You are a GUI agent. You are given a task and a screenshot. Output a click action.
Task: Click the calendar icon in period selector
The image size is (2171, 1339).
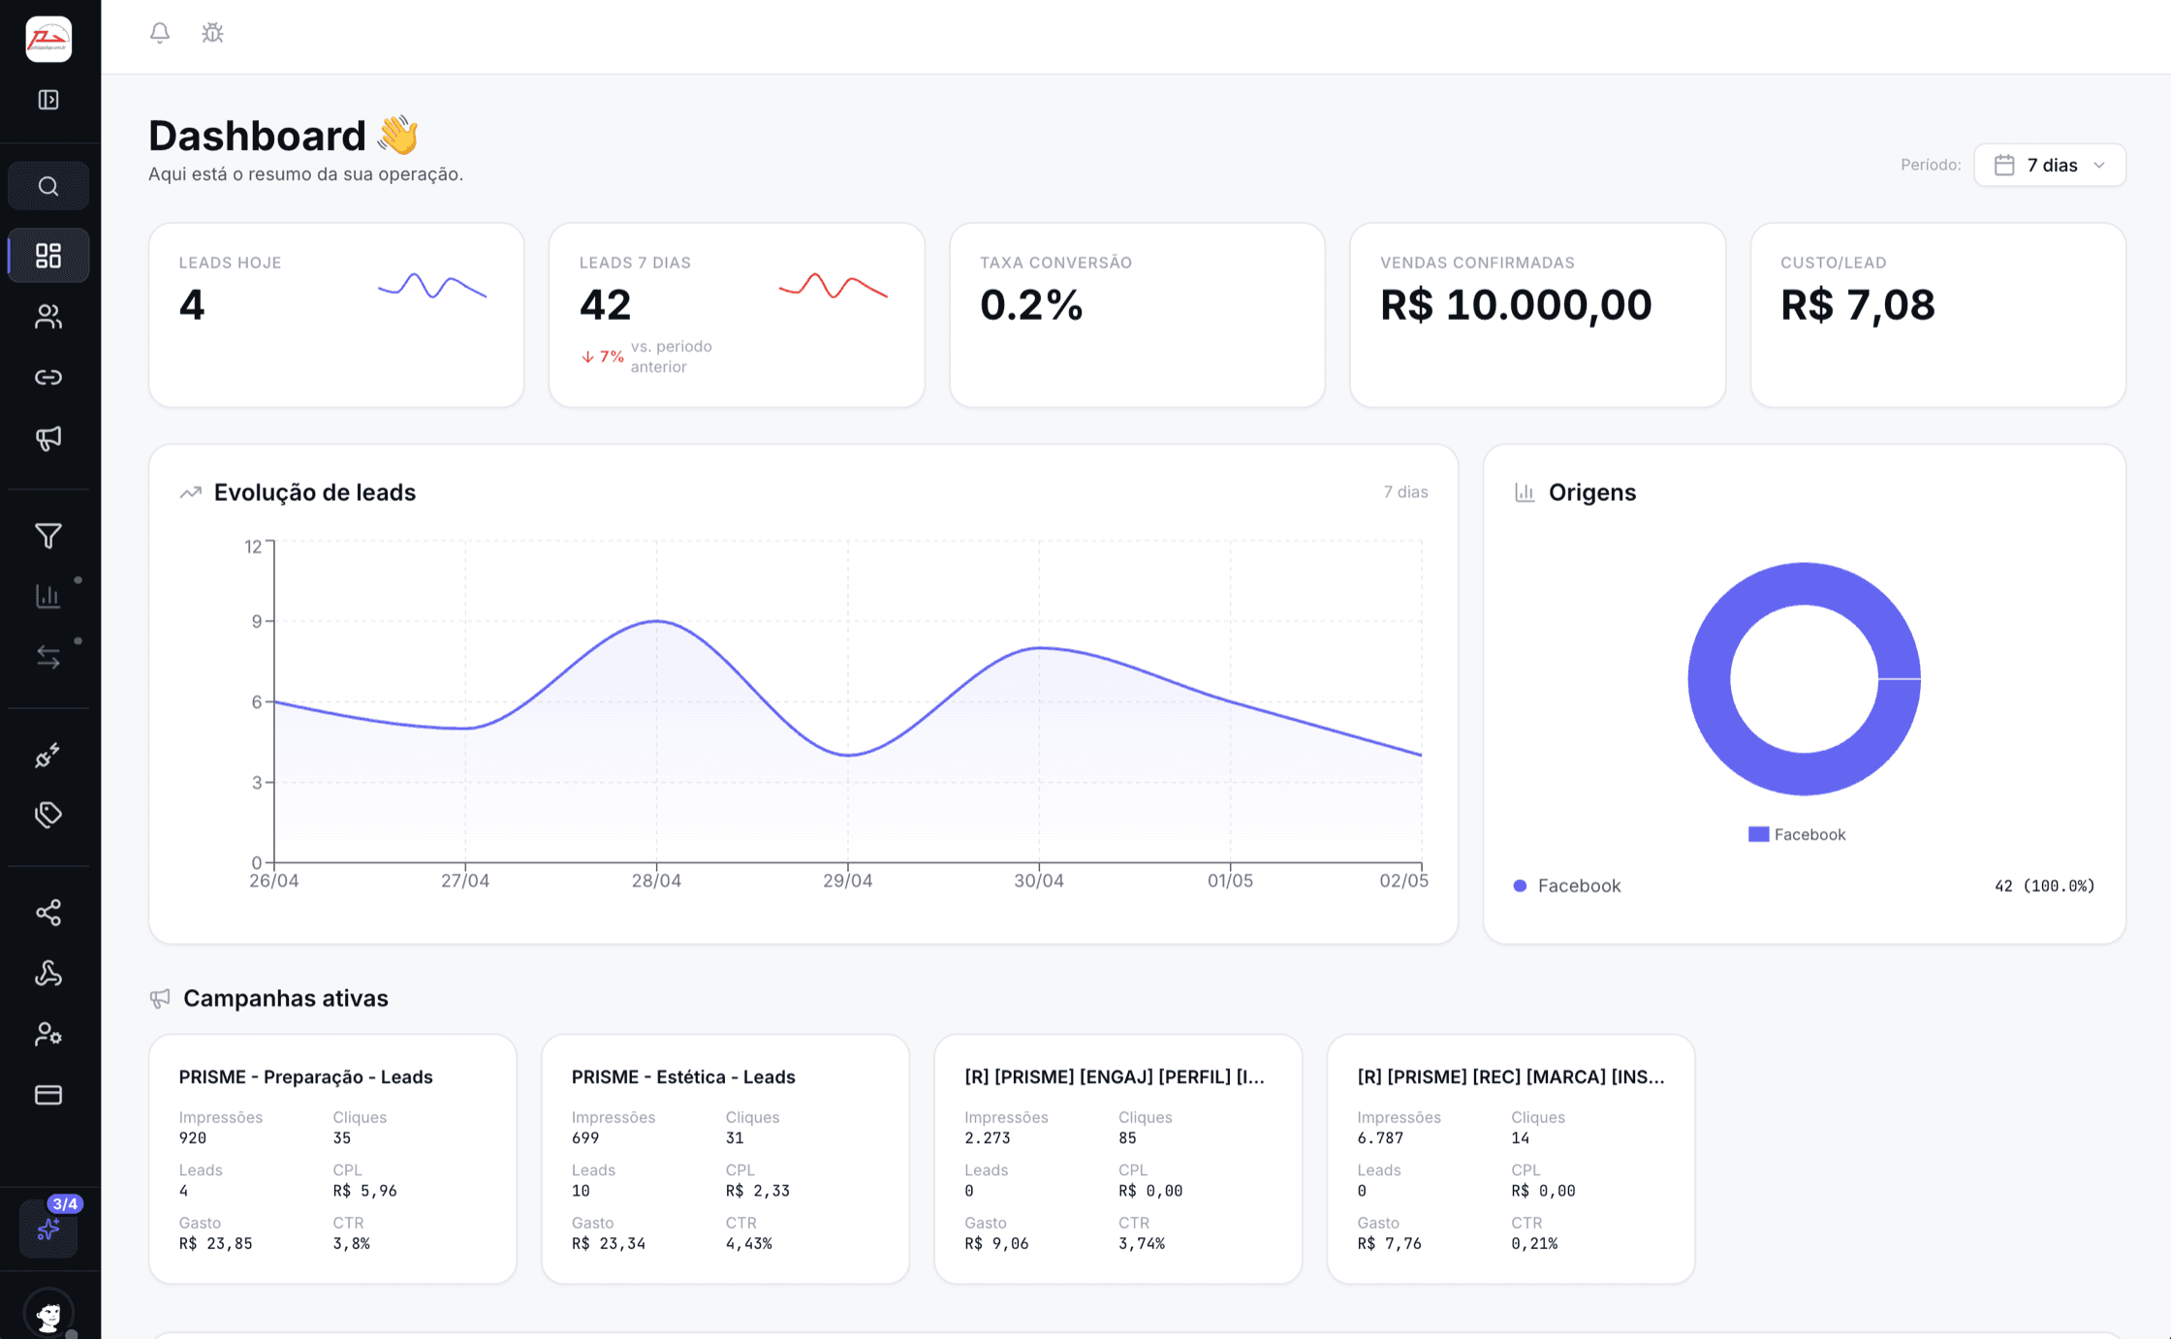[2004, 166]
